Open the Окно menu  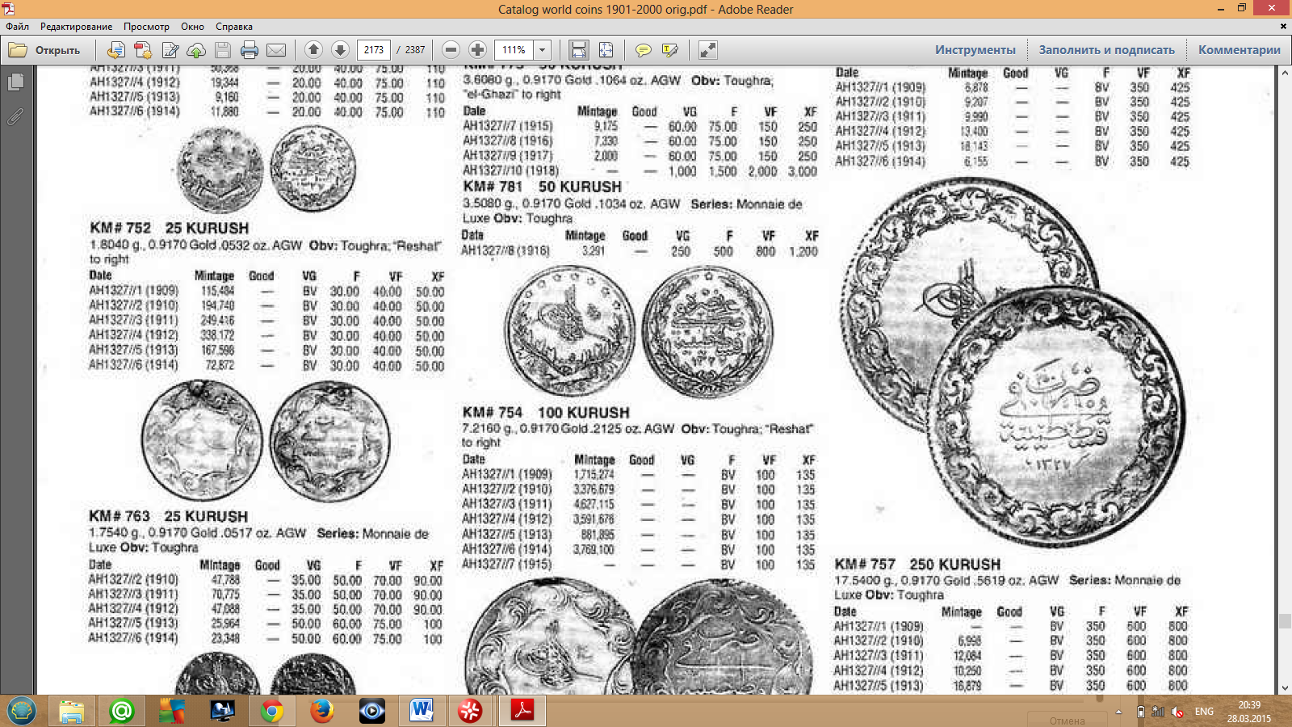192,27
